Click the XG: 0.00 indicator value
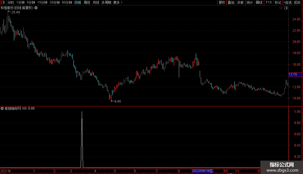 28,108
